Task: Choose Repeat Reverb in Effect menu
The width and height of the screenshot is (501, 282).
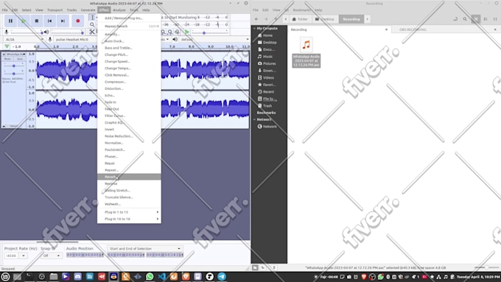Action: click(x=129, y=27)
